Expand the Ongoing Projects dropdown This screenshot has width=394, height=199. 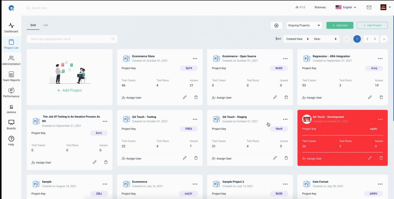pos(304,25)
